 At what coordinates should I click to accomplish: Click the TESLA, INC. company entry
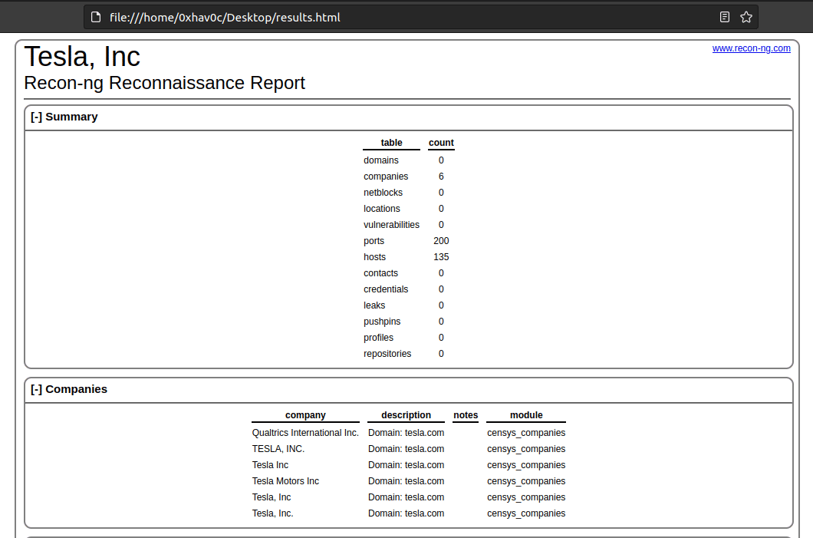pos(278,449)
